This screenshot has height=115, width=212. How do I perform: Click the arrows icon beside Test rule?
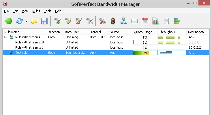(11, 53)
